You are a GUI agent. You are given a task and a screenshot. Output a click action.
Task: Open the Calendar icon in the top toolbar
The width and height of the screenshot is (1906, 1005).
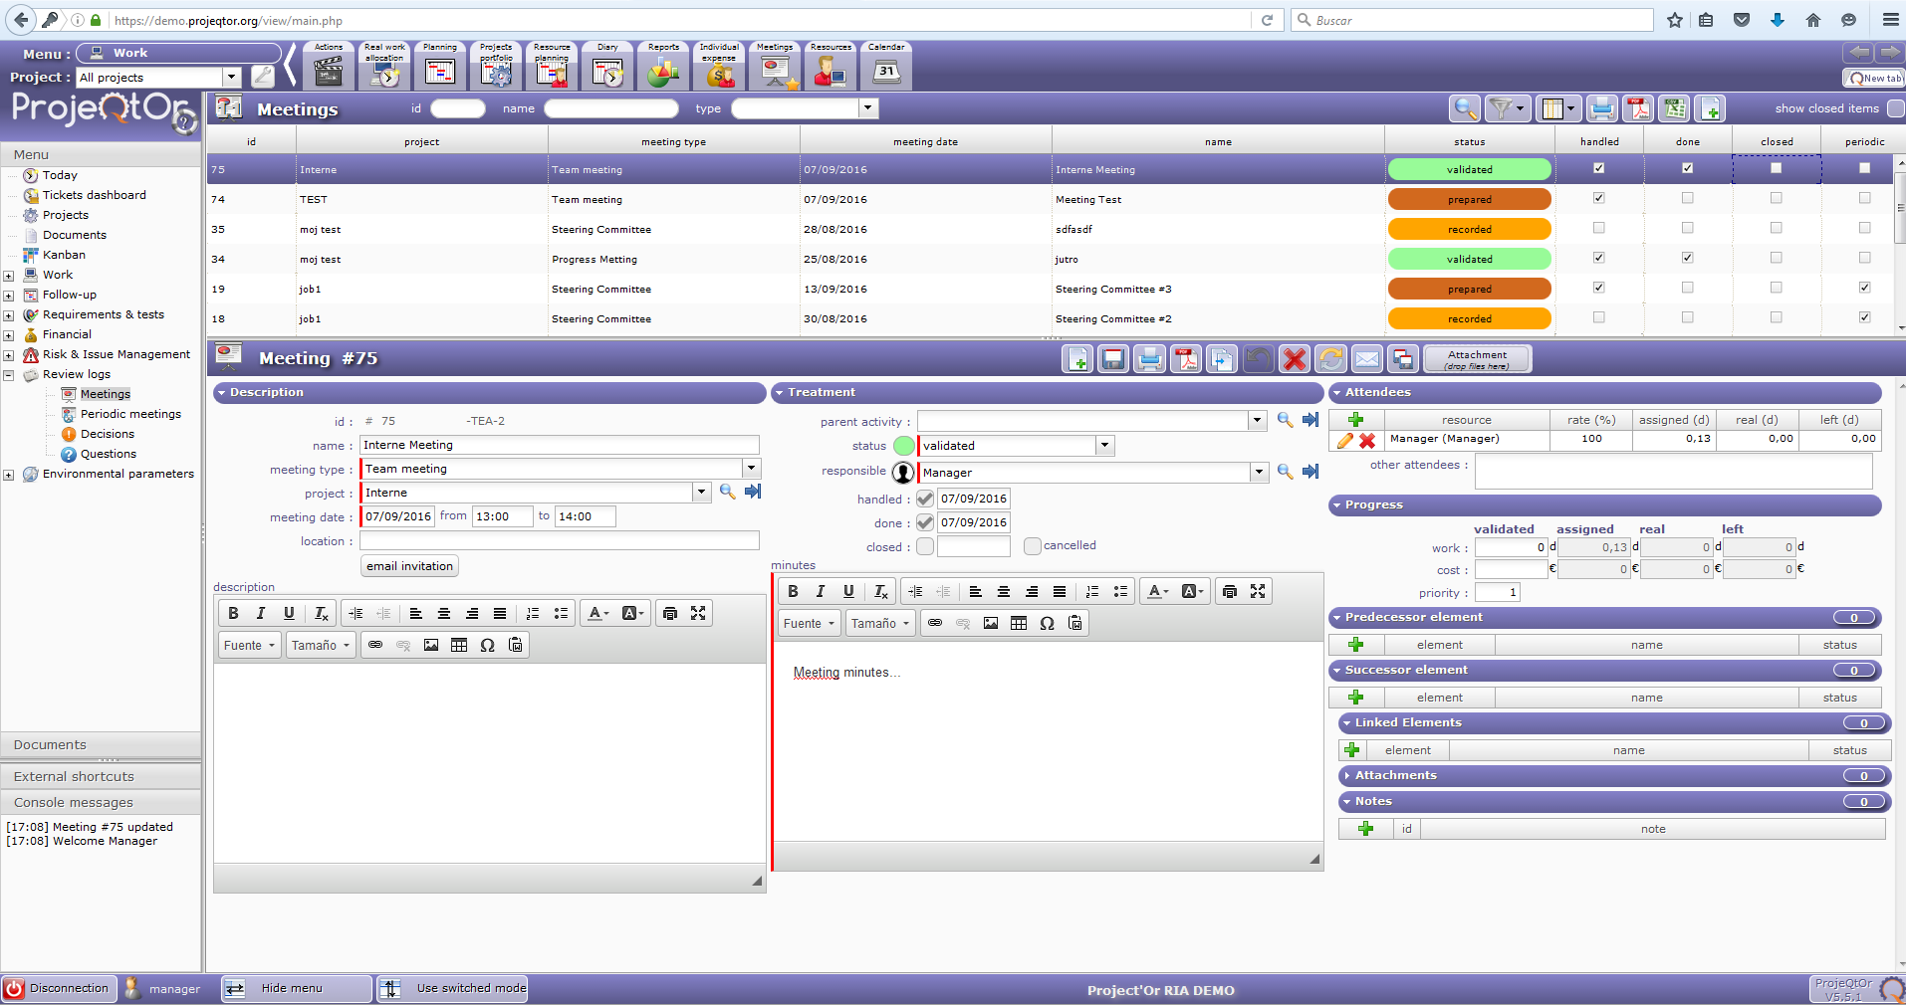[886, 66]
